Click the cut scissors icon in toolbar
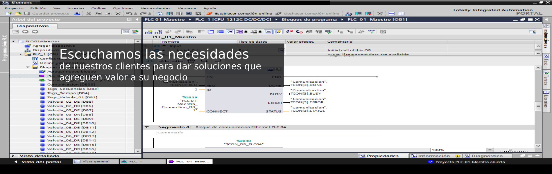The image size is (552, 174). point(89,14)
